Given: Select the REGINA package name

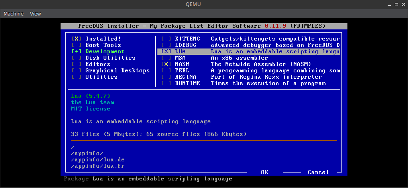Looking at the screenshot, I should point(186,77).
